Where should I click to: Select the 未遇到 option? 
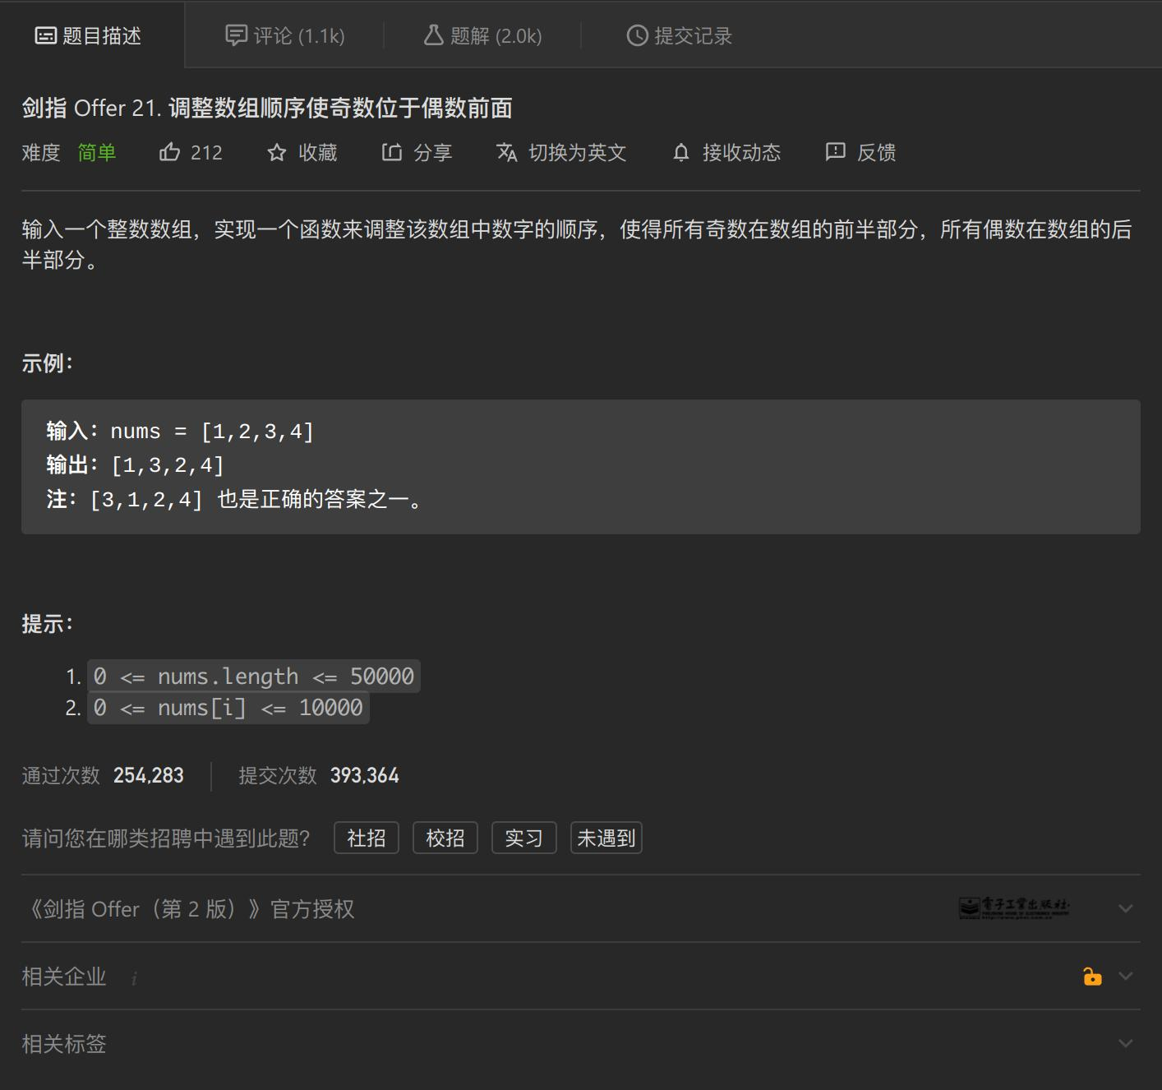point(606,838)
